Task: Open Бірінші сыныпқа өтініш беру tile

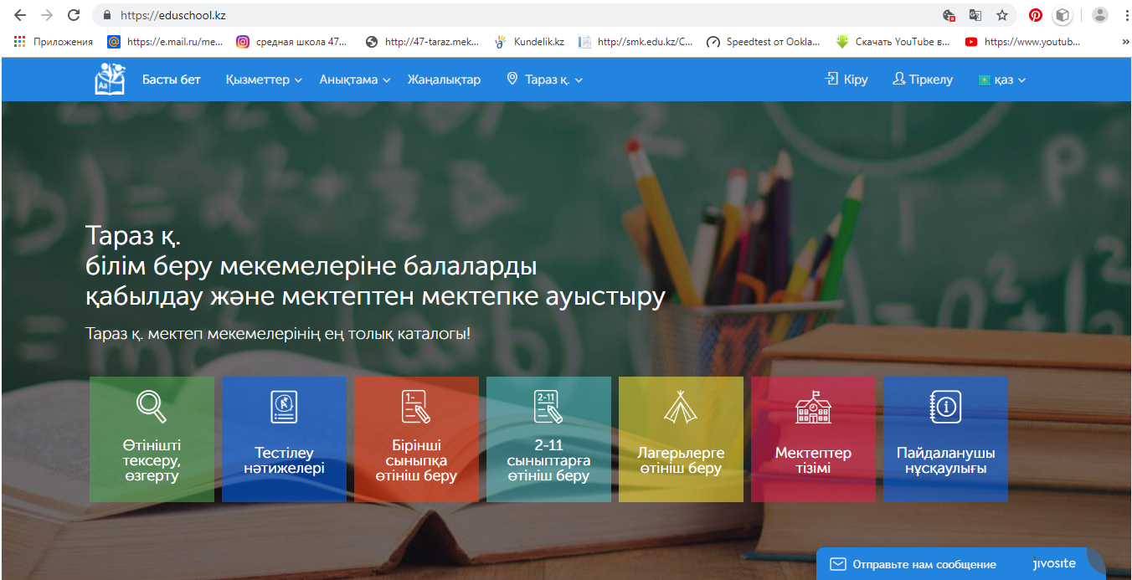Action: click(416, 439)
